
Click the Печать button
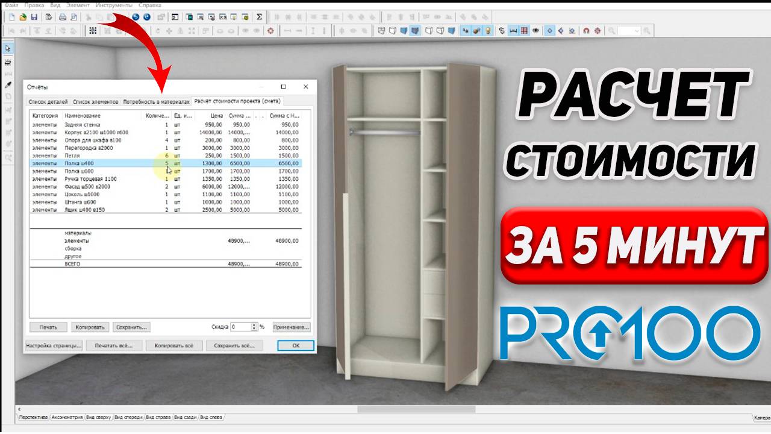point(48,327)
